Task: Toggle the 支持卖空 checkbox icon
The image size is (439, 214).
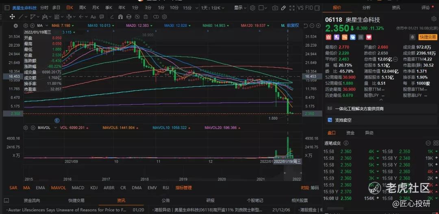Action: pyautogui.click(x=330, y=120)
